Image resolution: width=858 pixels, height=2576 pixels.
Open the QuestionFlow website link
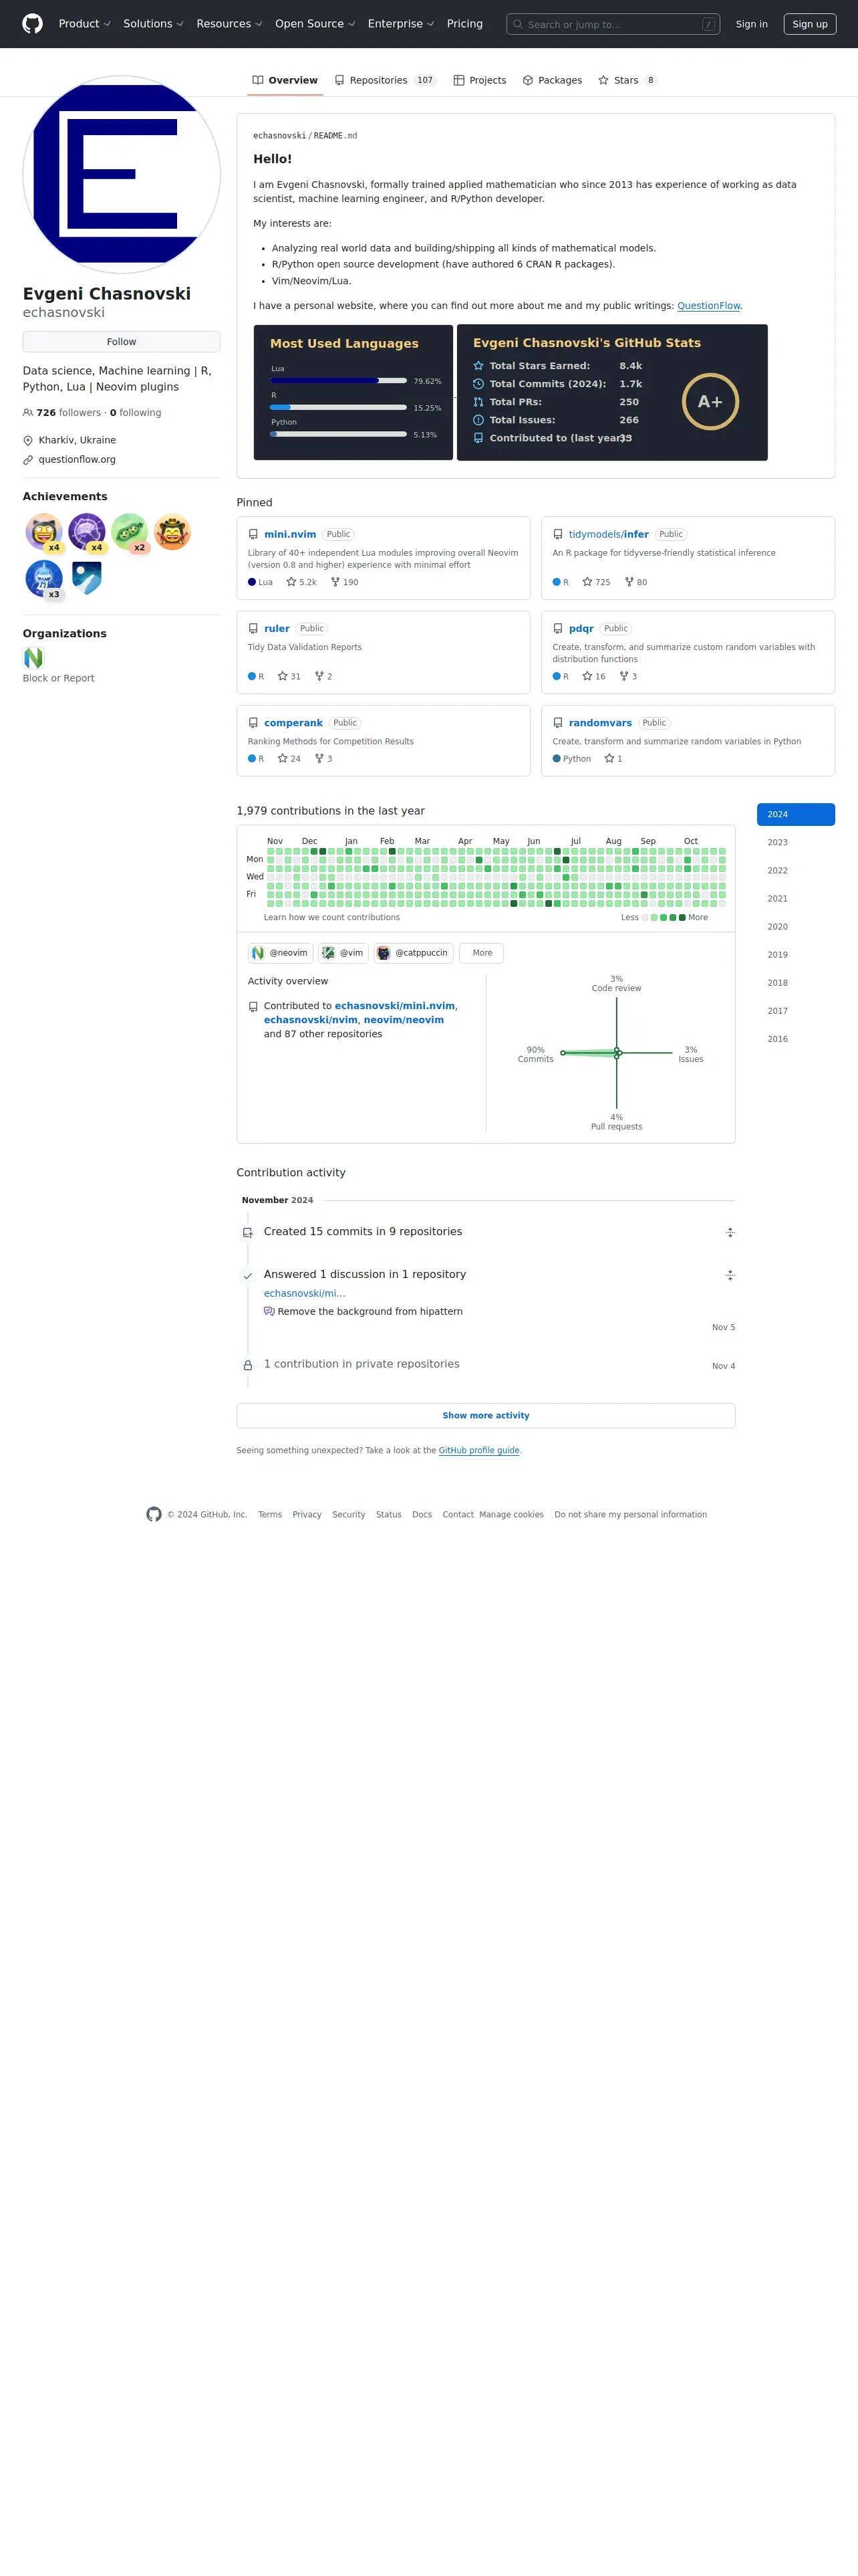[708, 306]
